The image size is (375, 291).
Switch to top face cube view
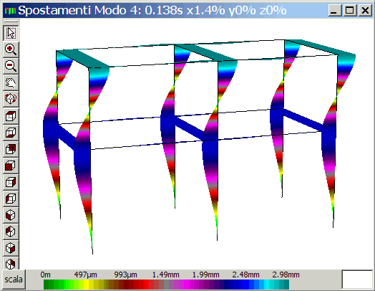11,116
